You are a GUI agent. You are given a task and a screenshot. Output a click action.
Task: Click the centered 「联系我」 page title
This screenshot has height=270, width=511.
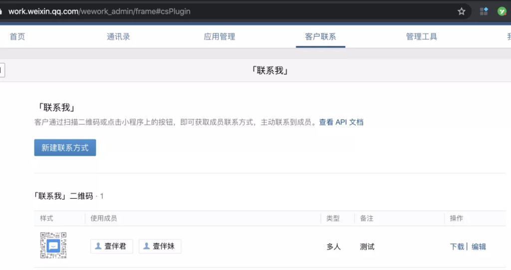coord(270,70)
